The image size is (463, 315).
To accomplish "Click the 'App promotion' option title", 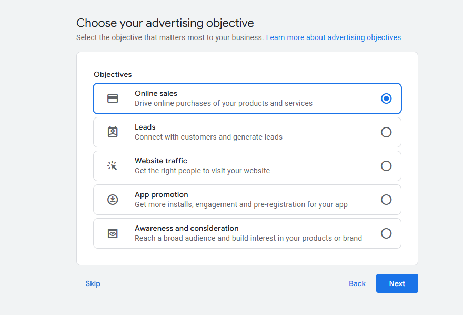I will [x=162, y=194].
